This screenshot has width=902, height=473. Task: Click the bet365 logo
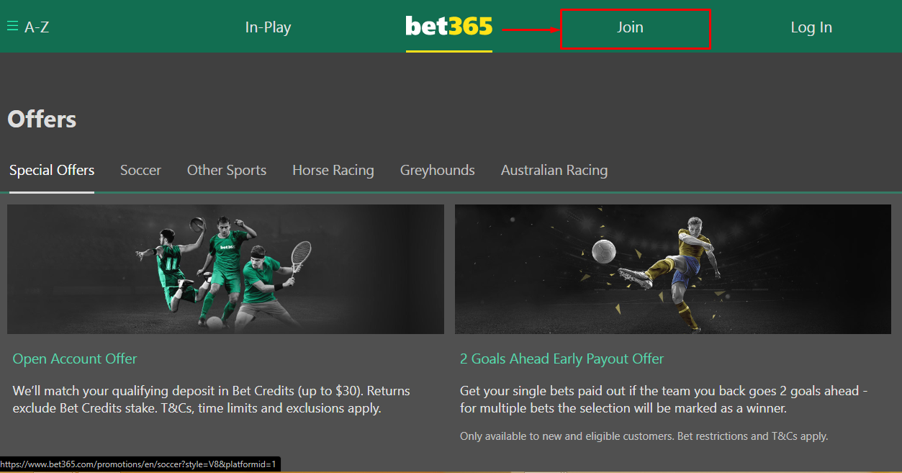(x=449, y=27)
